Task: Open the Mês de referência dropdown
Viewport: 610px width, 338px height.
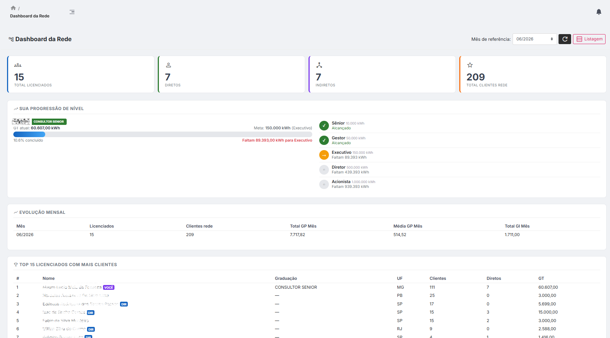Action: [x=534, y=39]
